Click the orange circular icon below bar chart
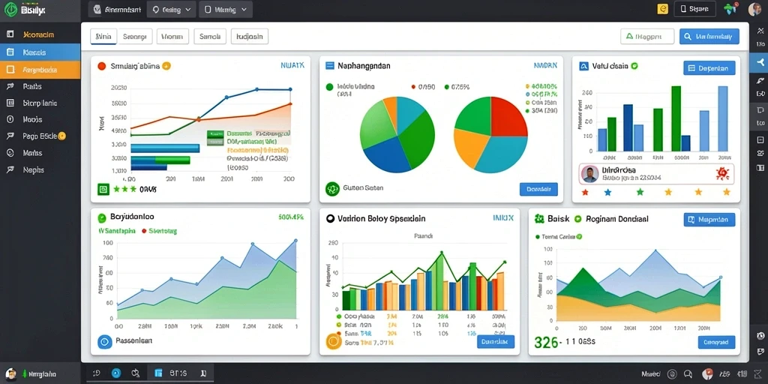The height and width of the screenshot is (384, 768). point(332,341)
